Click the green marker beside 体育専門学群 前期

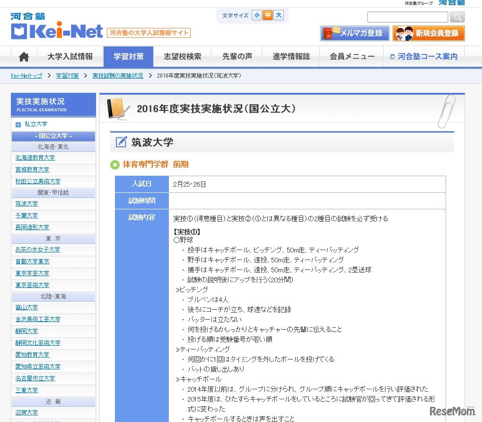point(115,165)
